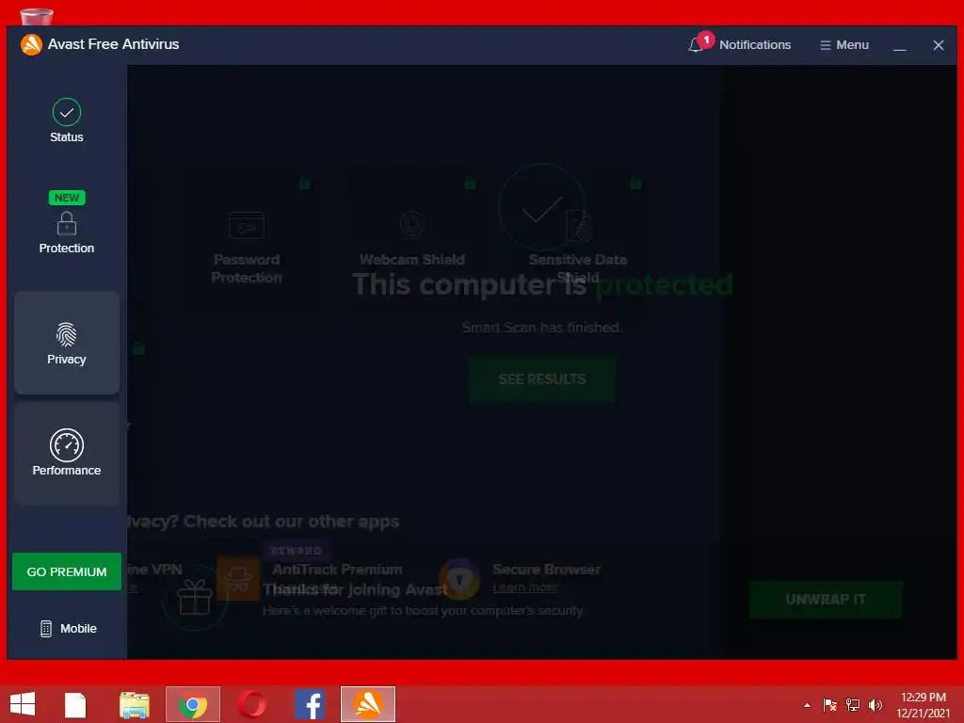
Task: Click the Secure Browser app icon
Action: pos(459,579)
